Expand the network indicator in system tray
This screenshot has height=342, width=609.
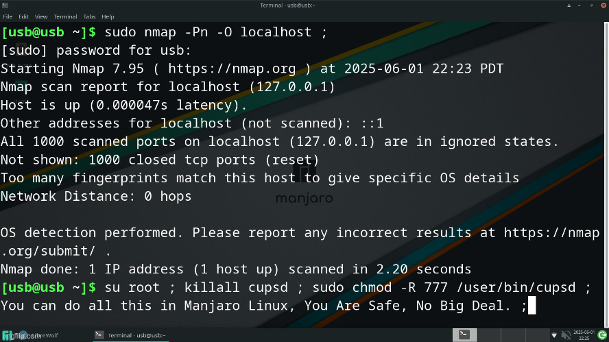(x=554, y=335)
